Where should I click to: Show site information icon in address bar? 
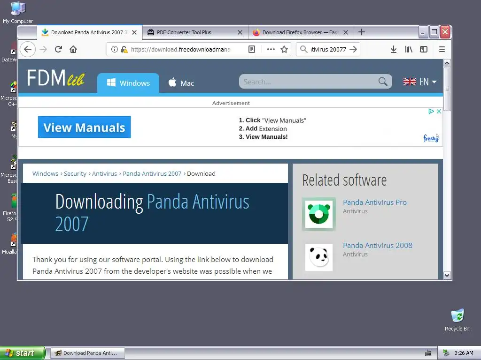click(x=115, y=49)
